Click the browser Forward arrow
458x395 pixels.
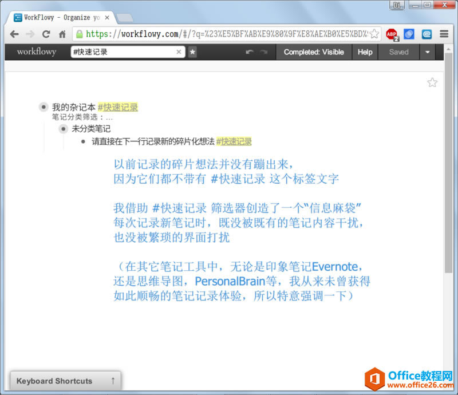click(x=30, y=34)
